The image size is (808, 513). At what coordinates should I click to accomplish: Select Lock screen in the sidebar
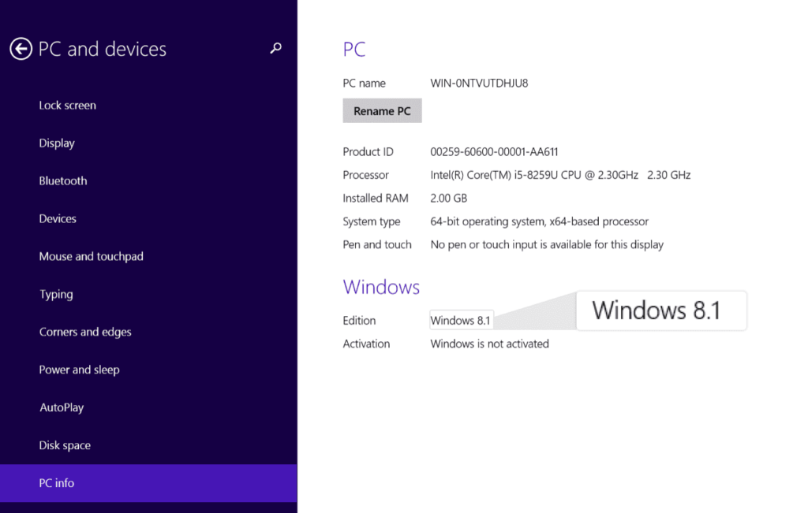coord(67,105)
